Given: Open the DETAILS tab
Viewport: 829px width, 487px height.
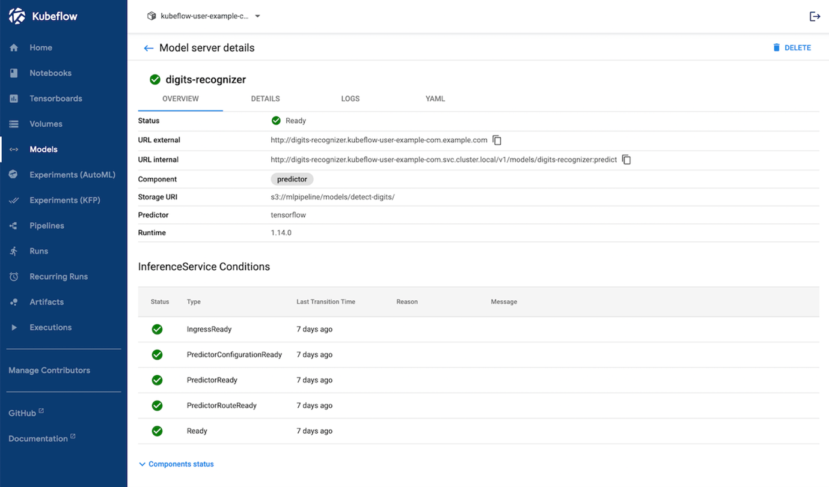Looking at the screenshot, I should [265, 99].
